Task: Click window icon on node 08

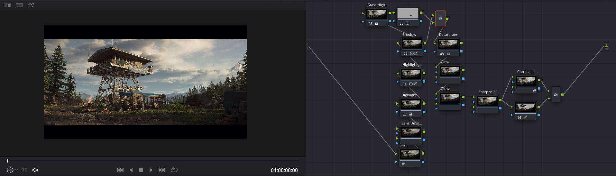Action: pos(408,23)
